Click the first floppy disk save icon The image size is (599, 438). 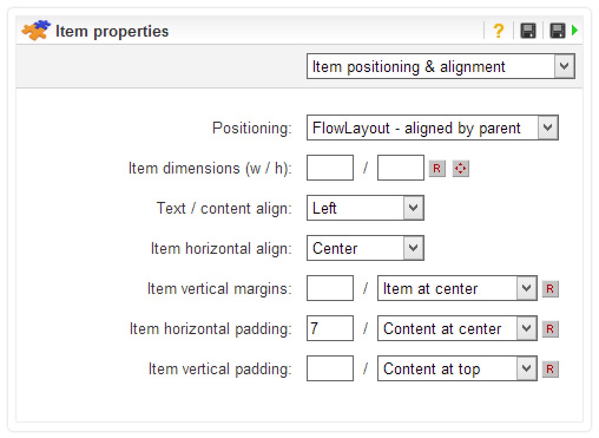pyautogui.click(x=528, y=31)
